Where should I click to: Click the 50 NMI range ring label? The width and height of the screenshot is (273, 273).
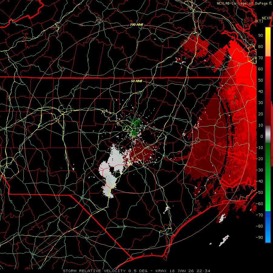[136, 81]
